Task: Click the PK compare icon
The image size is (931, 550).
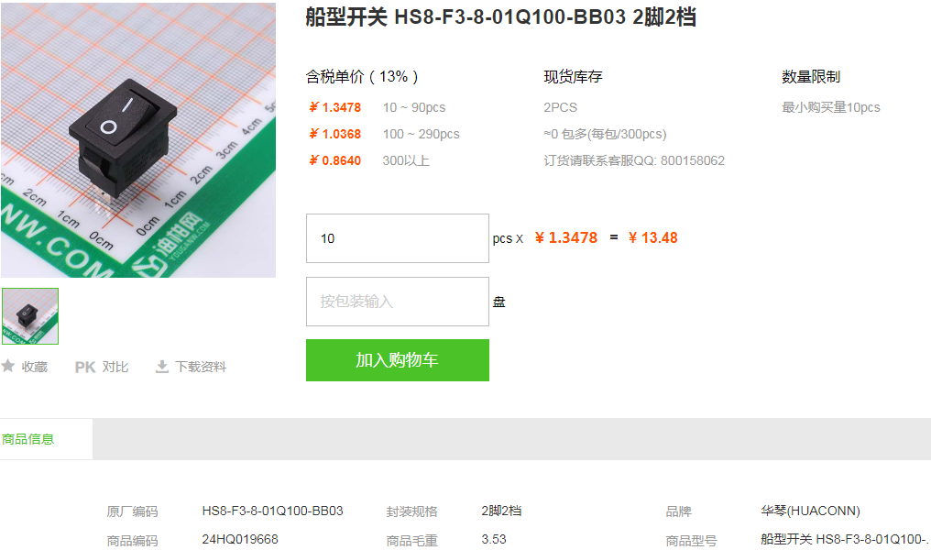Action: pos(85,367)
